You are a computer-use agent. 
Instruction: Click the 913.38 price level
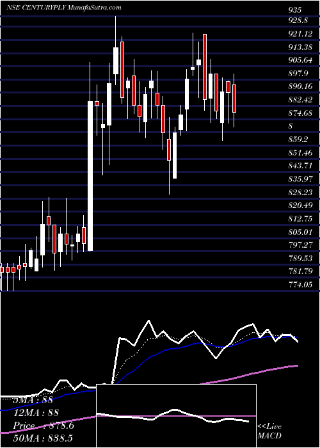[x=300, y=47]
